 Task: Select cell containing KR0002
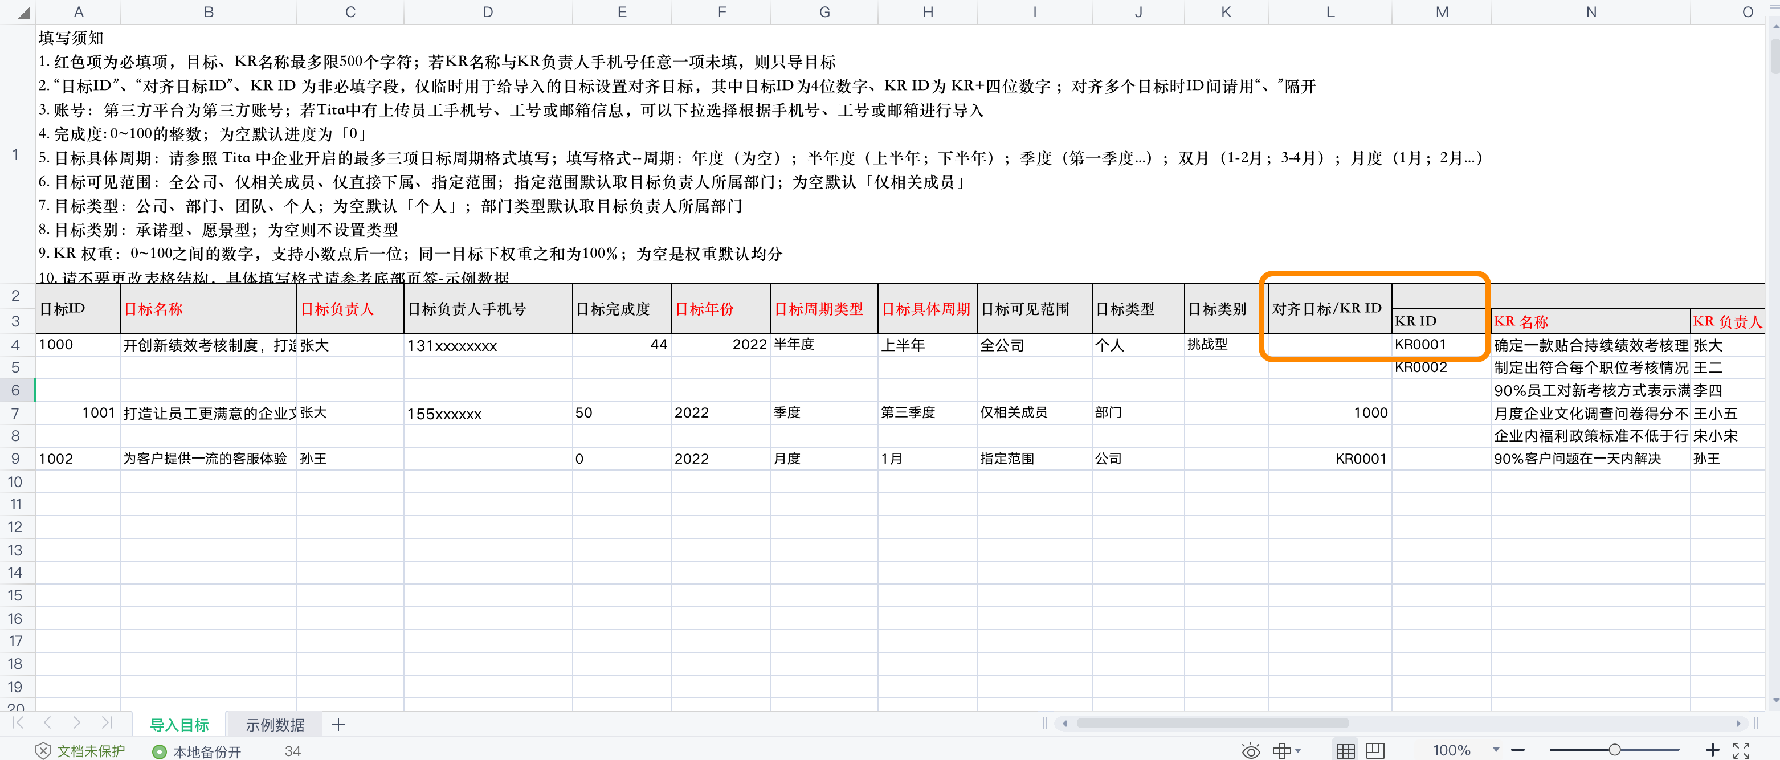pyautogui.click(x=1442, y=367)
